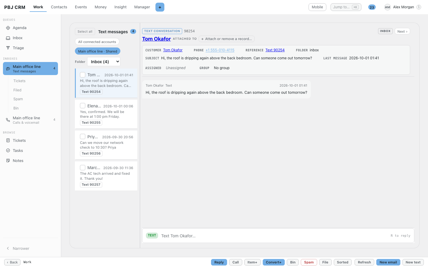Open the Convert+ menu
The height and width of the screenshot is (267, 428).
(x=273, y=262)
